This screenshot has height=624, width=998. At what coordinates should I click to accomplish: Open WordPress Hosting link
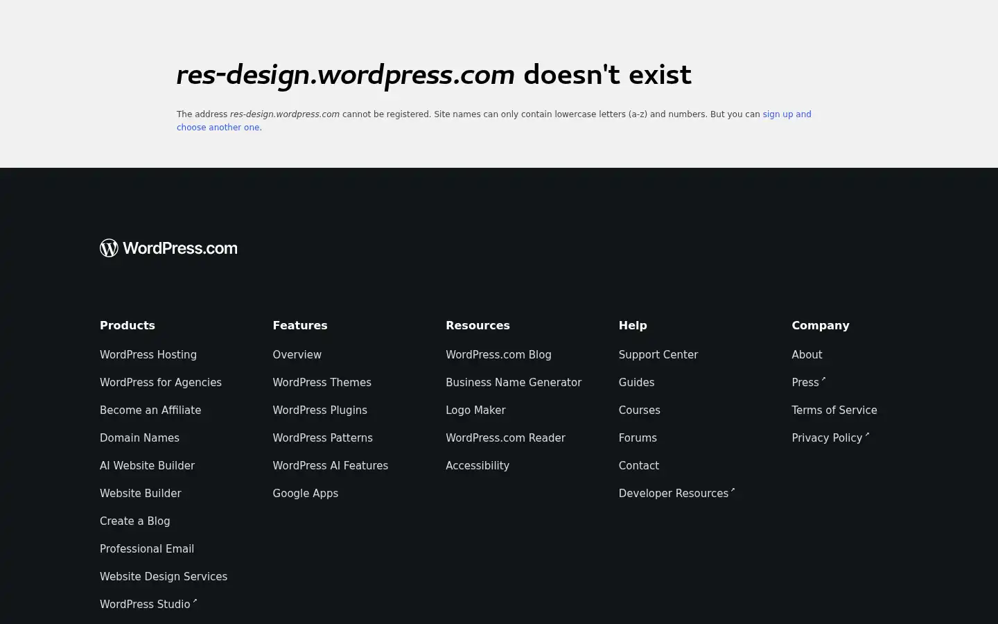point(148,355)
